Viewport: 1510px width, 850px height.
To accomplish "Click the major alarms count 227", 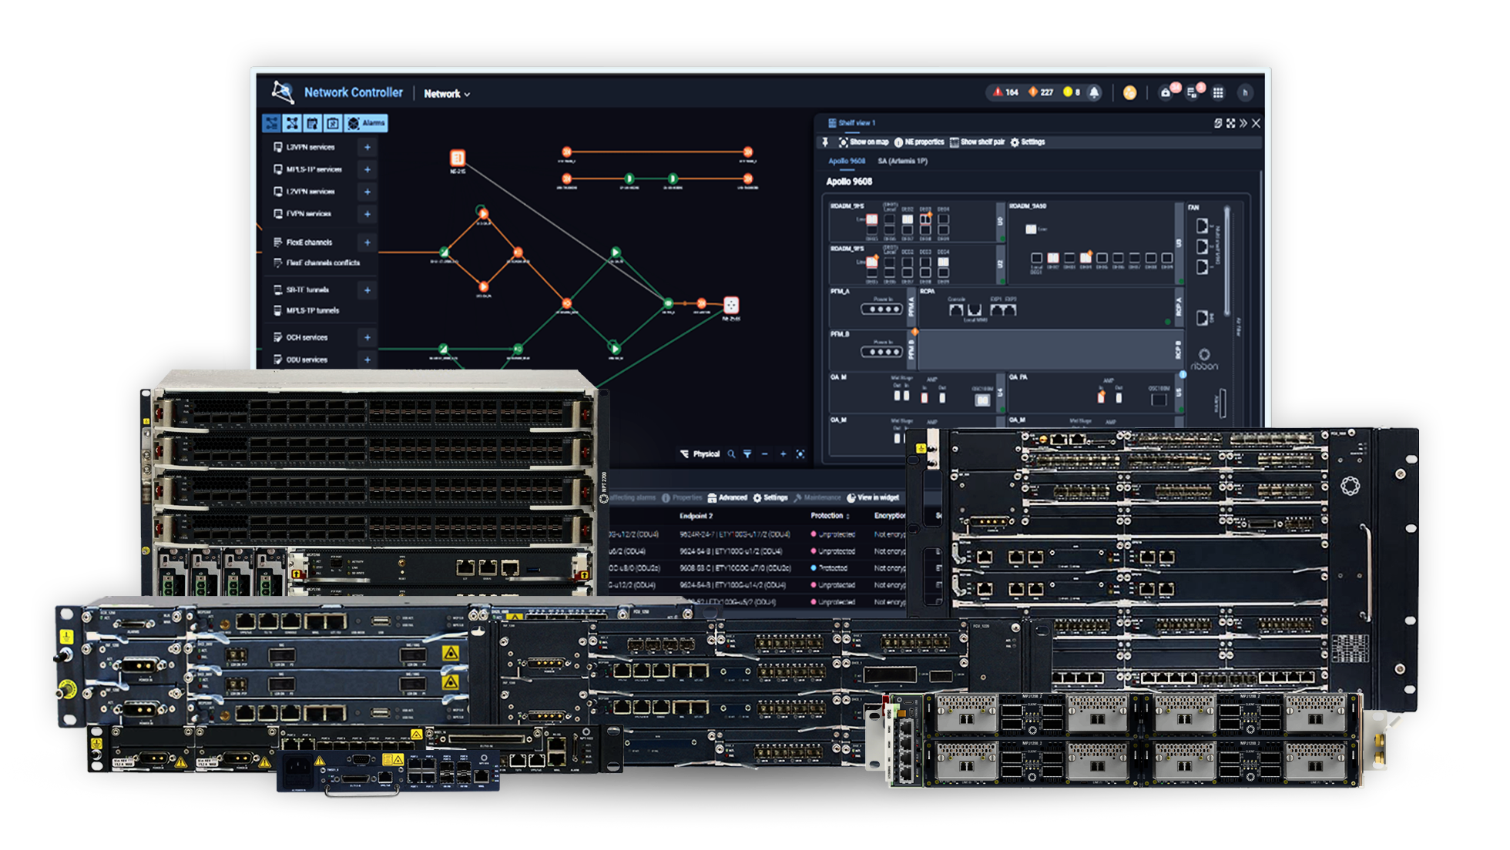I will point(1041,92).
